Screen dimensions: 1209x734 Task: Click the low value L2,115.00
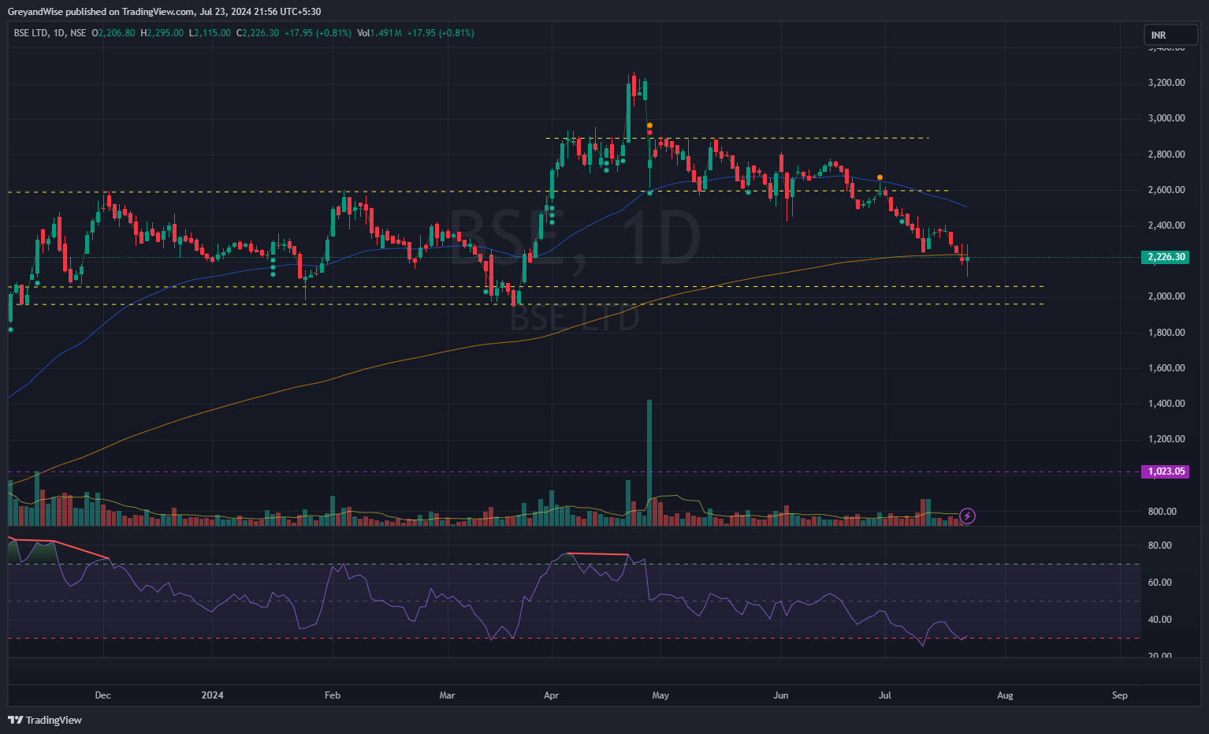(x=210, y=33)
